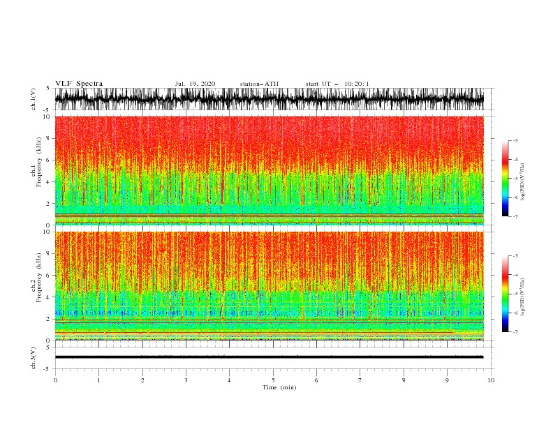Click the "-7" label on ch.1 colorbar

[x=515, y=216]
